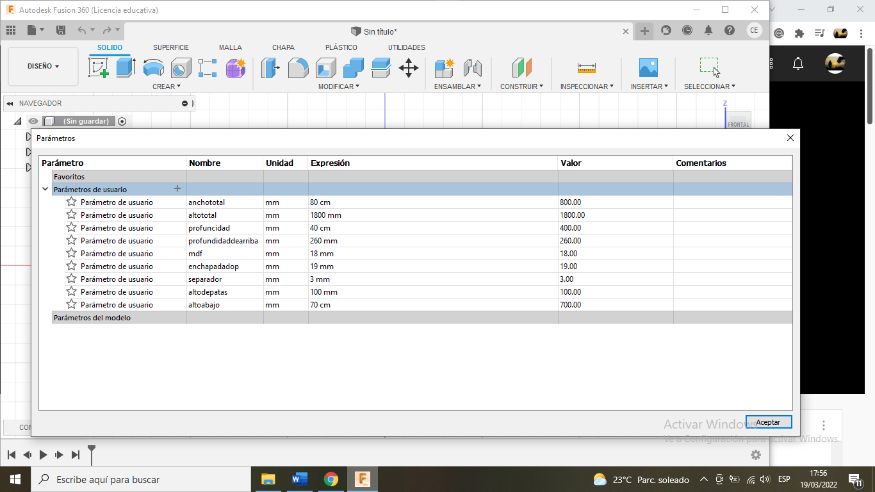Open the CHAPA tab
This screenshot has width=875, height=492.
(x=283, y=47)
